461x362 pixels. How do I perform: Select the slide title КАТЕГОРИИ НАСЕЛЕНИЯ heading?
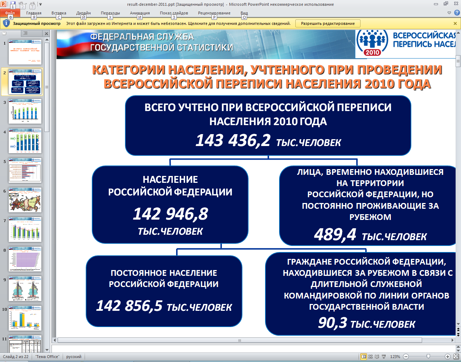coord(267,76)
